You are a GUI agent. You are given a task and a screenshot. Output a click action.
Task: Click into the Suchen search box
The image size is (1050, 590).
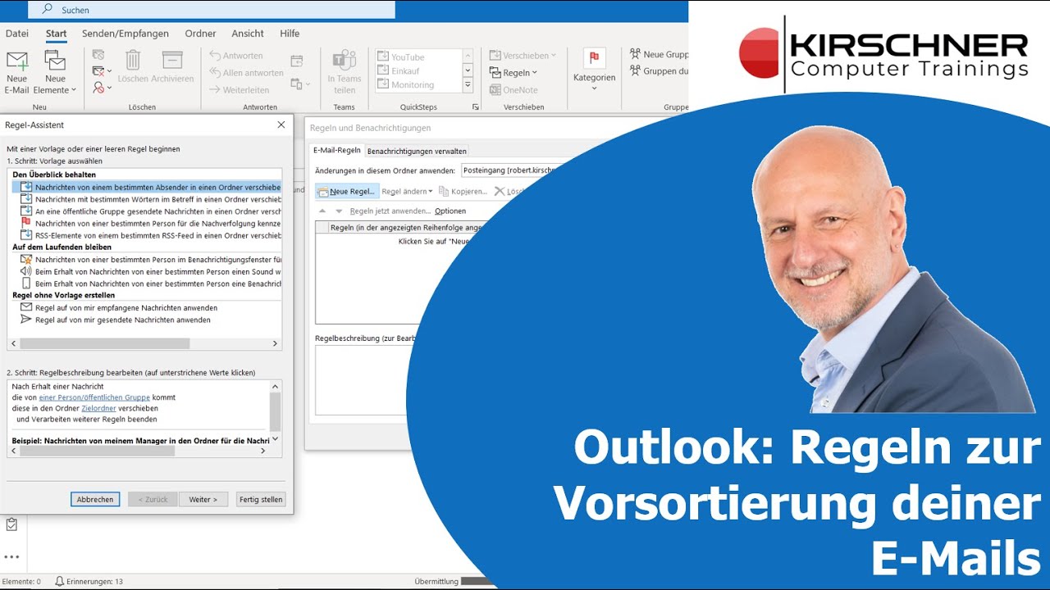point(212,10)
